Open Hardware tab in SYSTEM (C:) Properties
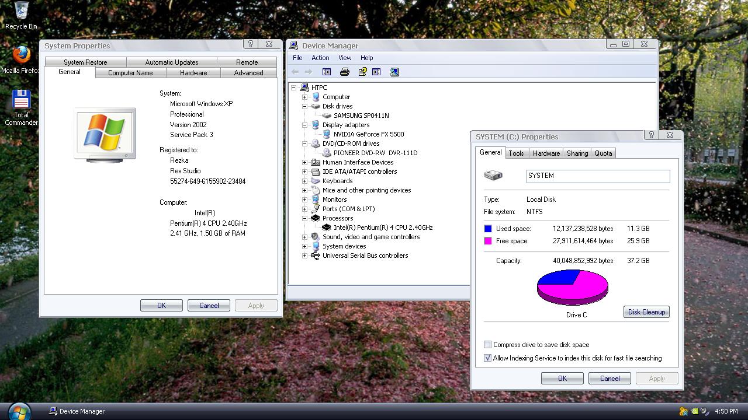 (546, 153)
